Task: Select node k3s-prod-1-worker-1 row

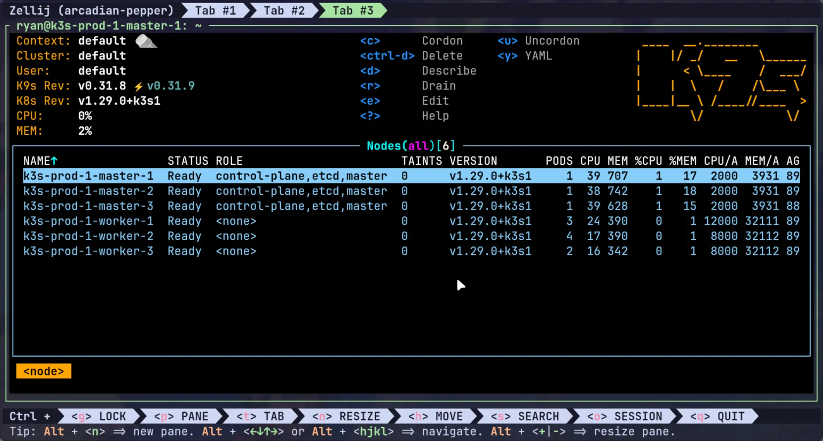Action: [88, 221]
